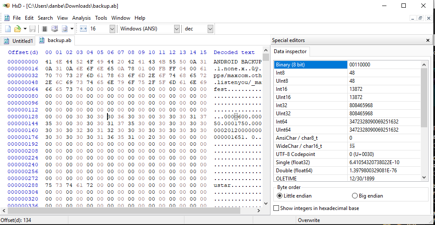The width and height of the screenshot is (435, 225).
Task: Open the Edit menu
Action: coord(29,18)
